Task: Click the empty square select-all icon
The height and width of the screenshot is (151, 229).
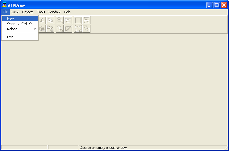Action: tap(78, 20)
